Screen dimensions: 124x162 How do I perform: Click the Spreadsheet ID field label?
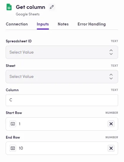tap(19, 41)
